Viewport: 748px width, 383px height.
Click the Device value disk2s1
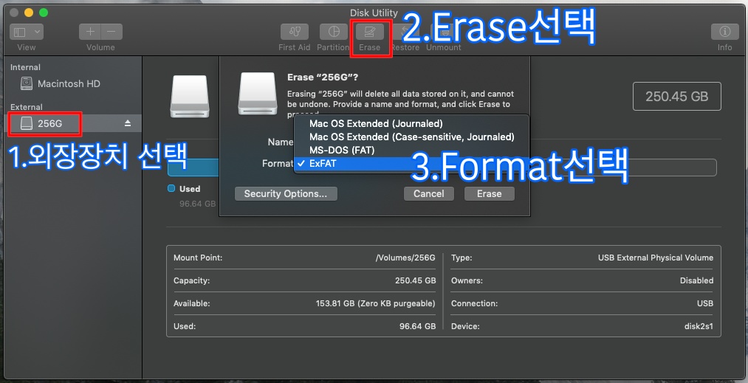(699, 326)
